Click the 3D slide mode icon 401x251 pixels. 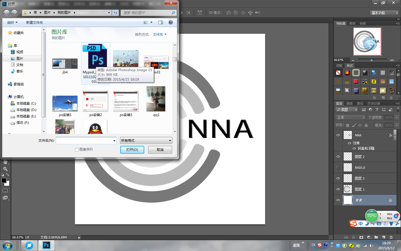click(x=250, y=13)
